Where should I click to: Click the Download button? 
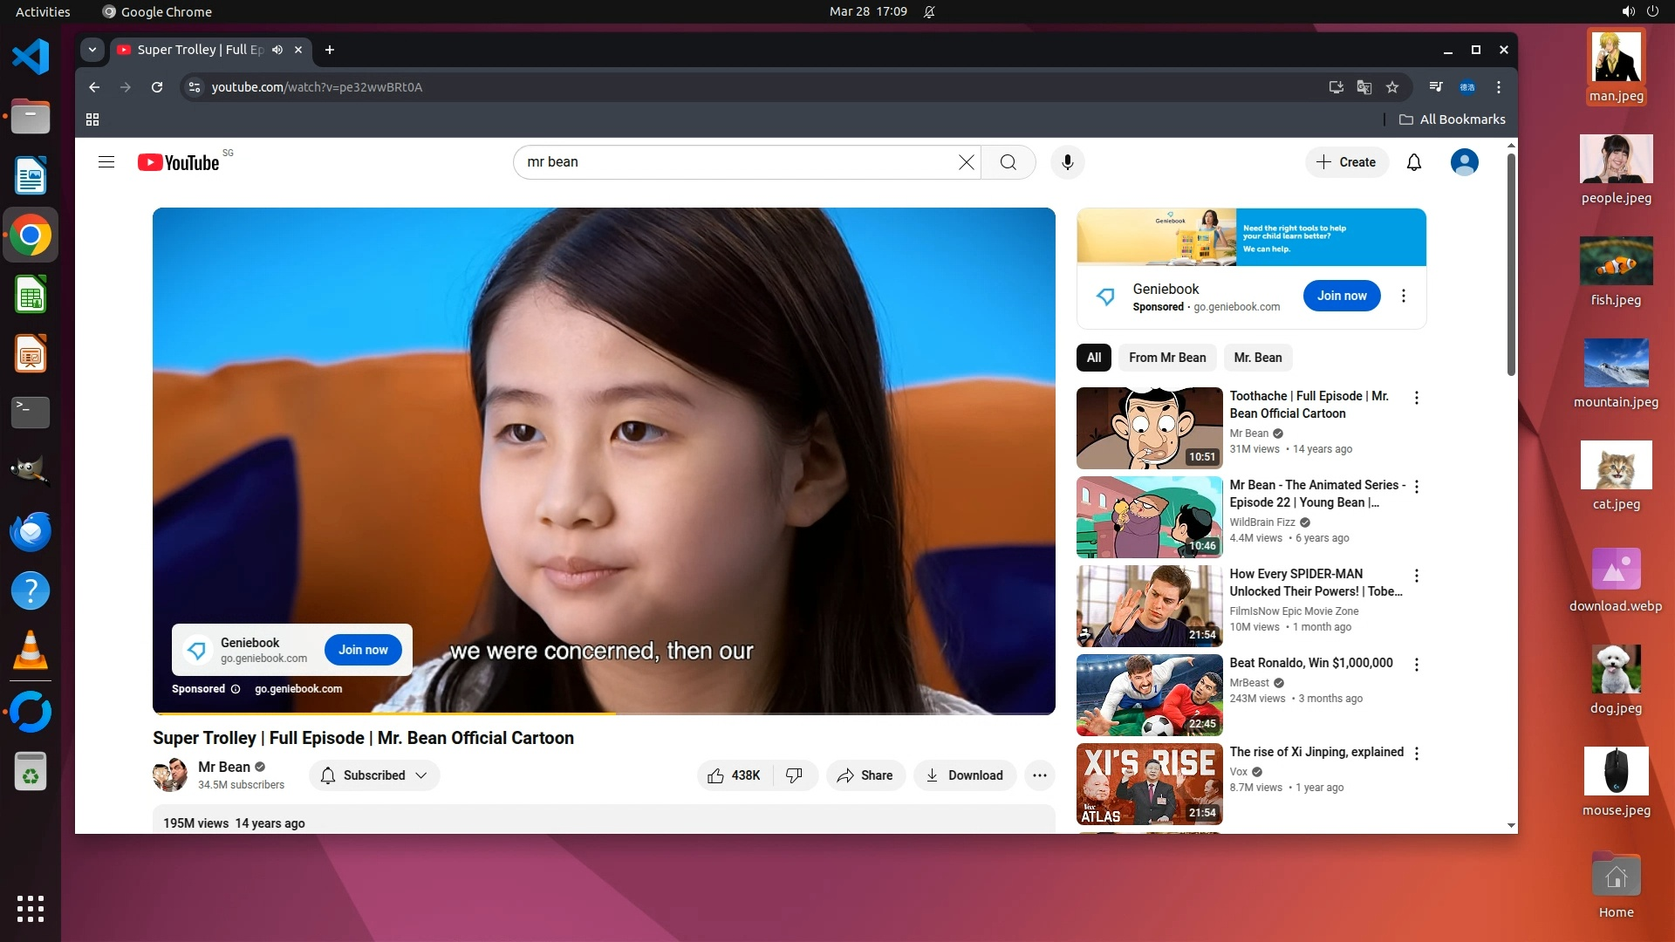[964, 775]
